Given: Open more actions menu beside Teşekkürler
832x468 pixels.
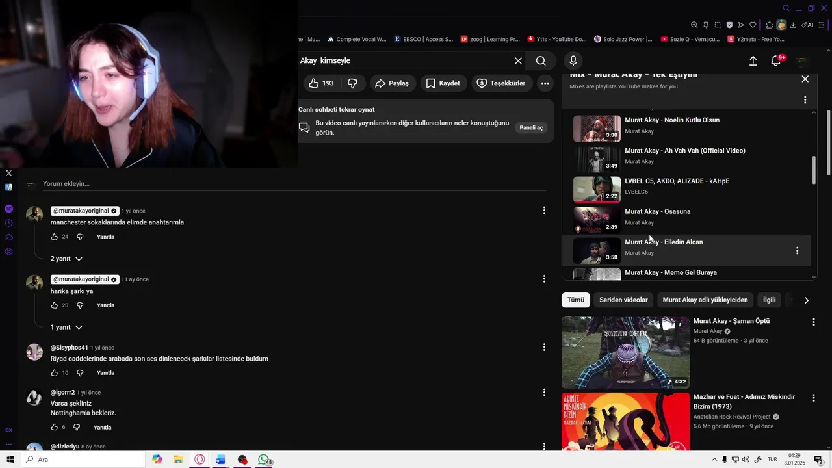Looking at the screenshot, I should [545, 83].
